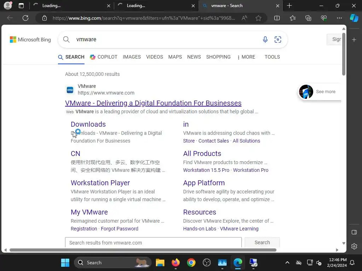
Task: Switch to the MAPS tab
Action: (x=175, y=57)
